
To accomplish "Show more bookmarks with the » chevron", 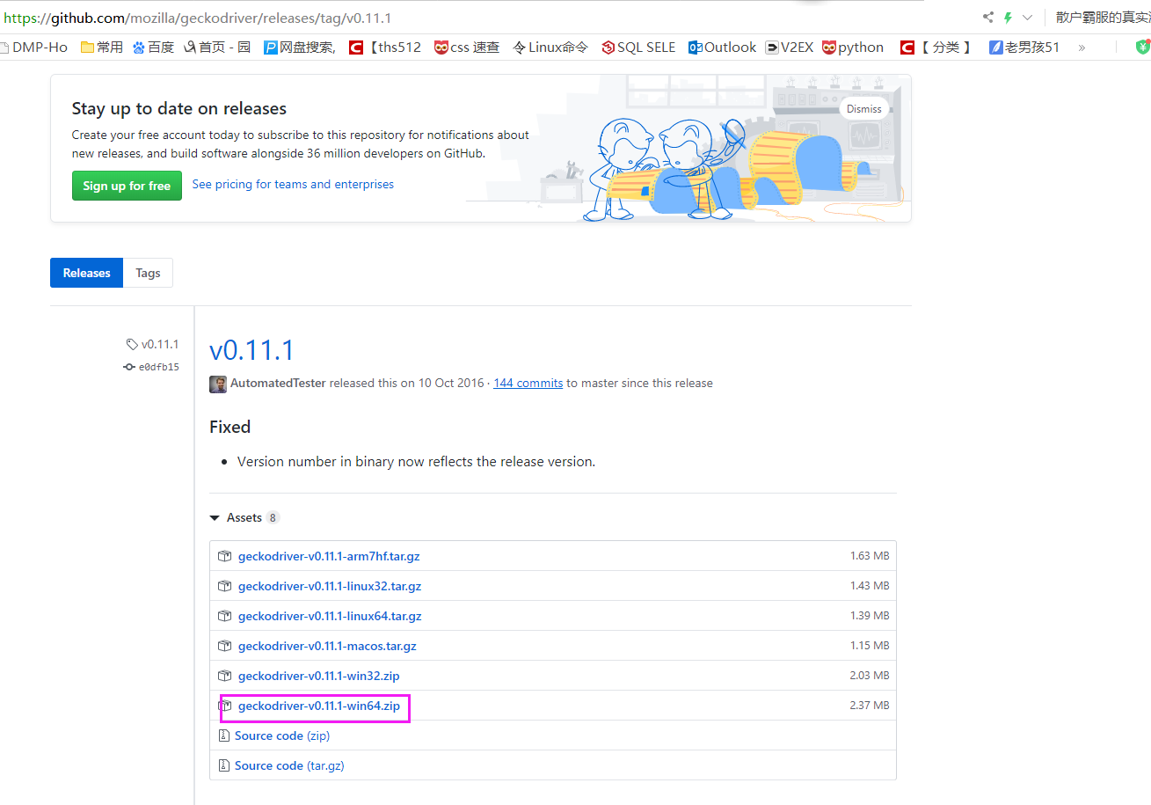I will (x=1082, y=48).
